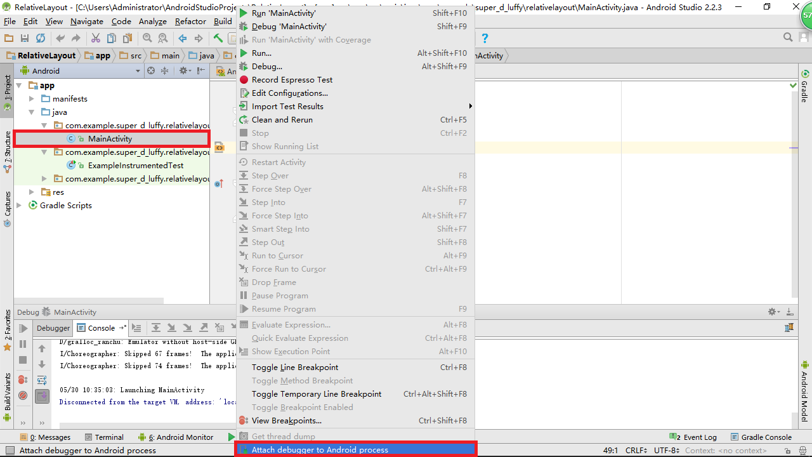
Task: Open Gradle side panel tab
Action: point(804,87)
